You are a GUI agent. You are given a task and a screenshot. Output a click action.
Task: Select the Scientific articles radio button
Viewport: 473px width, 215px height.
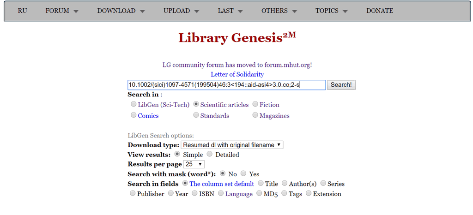(196, 104)
